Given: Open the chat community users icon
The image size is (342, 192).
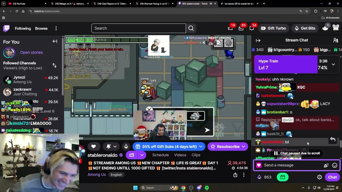Looking at the screenshot, I should [336, 40].
